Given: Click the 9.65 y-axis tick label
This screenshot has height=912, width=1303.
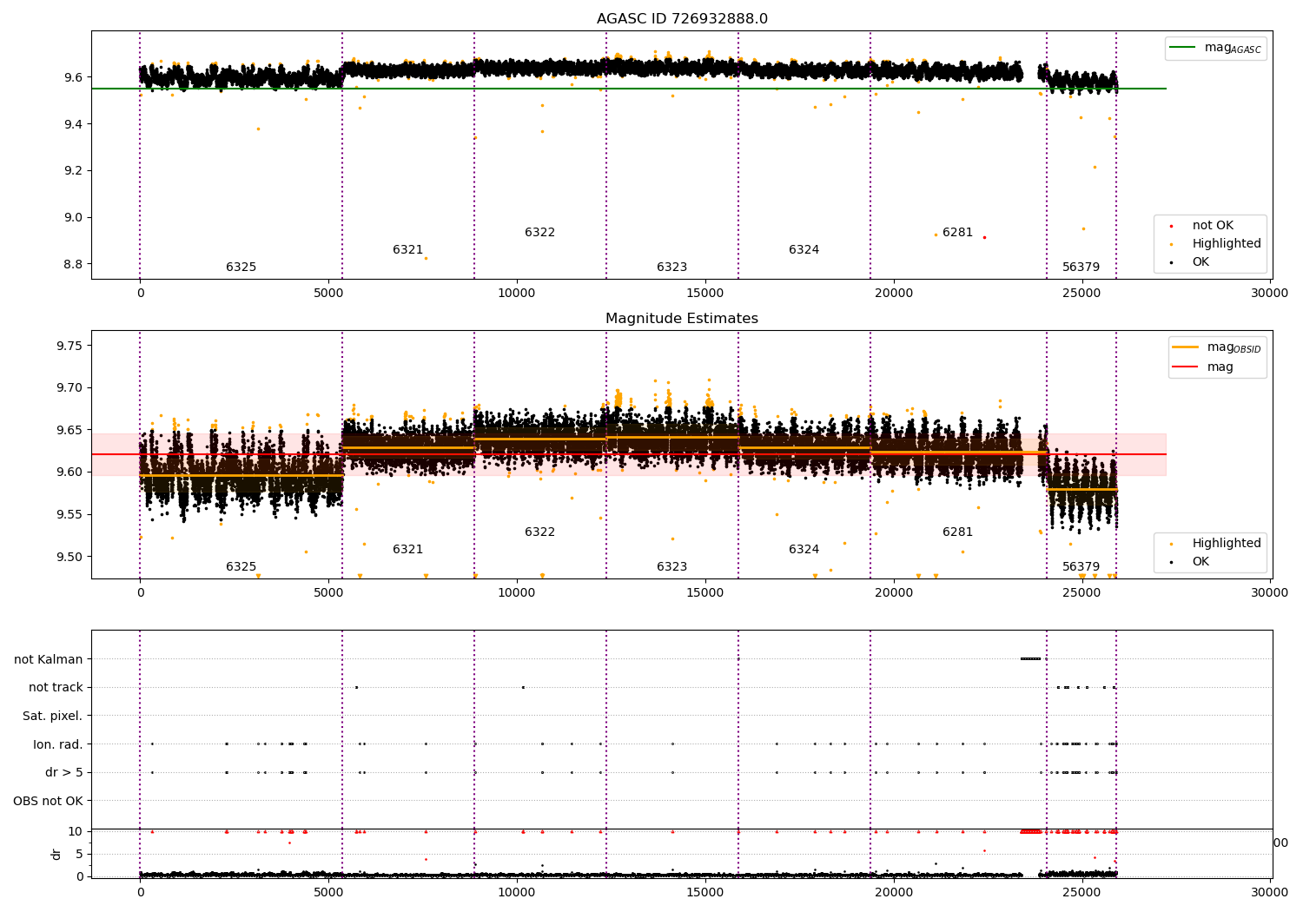Looking at the screenshot, I should [70, 430].
